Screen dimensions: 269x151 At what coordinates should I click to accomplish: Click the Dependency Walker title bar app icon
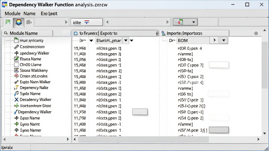tap(5, 5)
